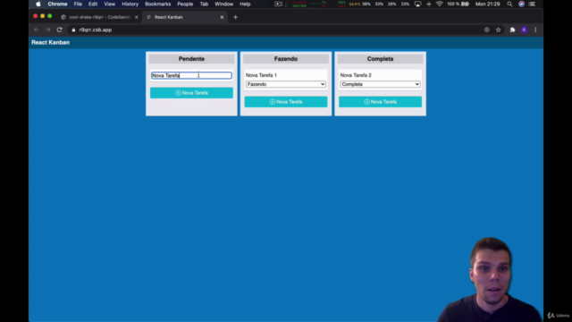Click the Completa column header

(380, 59)
